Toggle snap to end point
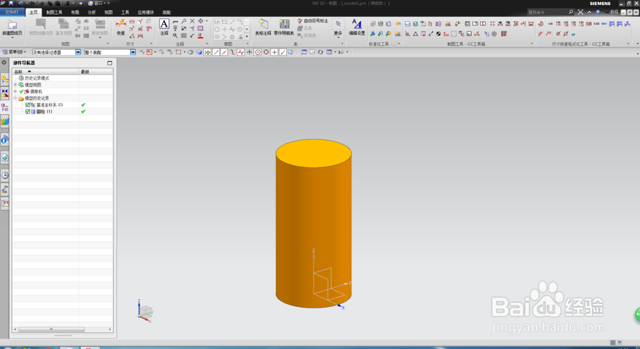The width and height of the screenshot is (640, 349). (x=216, y=52)
